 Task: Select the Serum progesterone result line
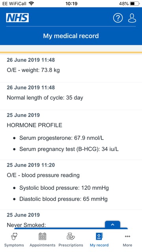coord(62,138)
